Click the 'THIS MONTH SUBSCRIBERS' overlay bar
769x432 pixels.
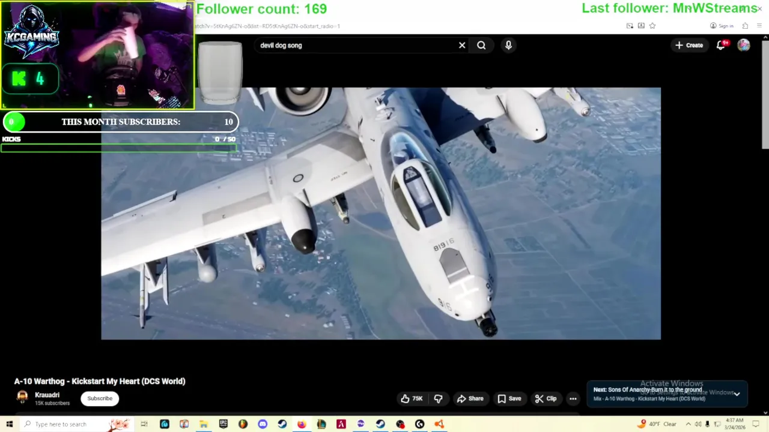120,122
